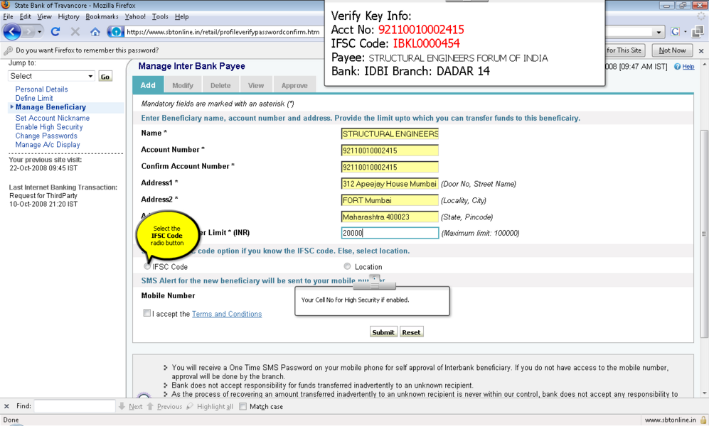Click the Google search engine icon
Image resolution: width=709 pixels, height=426 pixels.
[x=675, y=32]
